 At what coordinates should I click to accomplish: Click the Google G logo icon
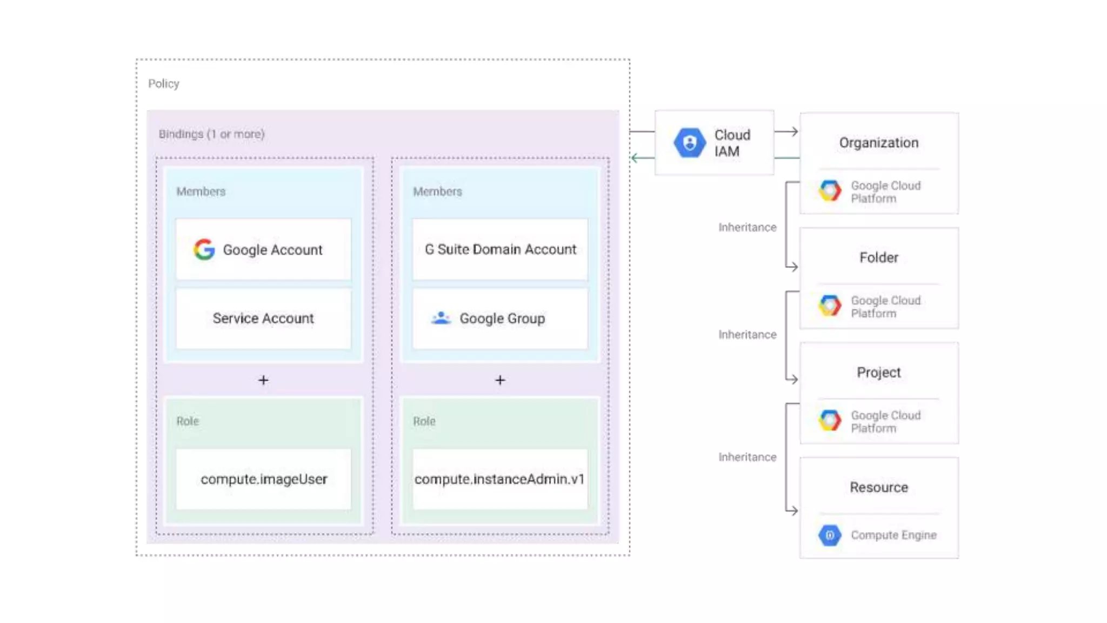coord(204,249)
